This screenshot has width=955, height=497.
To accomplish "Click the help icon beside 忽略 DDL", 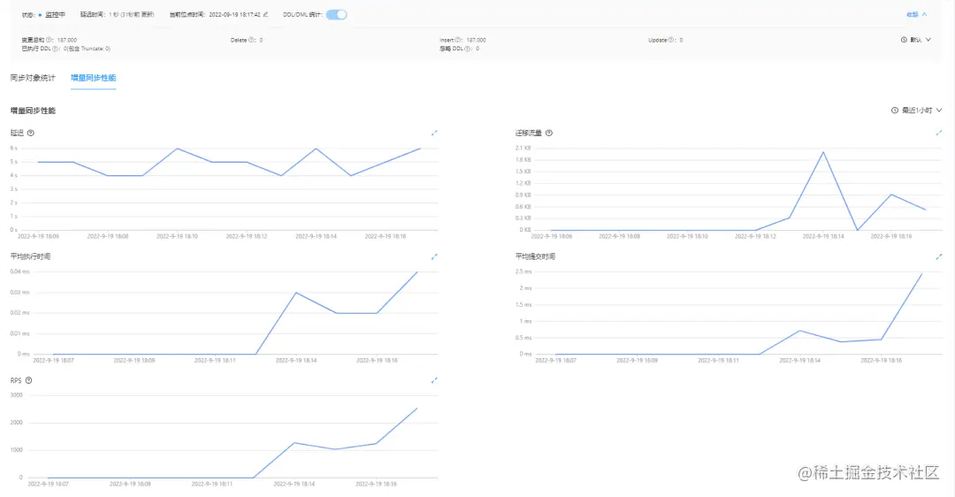I will pos(468,49).
